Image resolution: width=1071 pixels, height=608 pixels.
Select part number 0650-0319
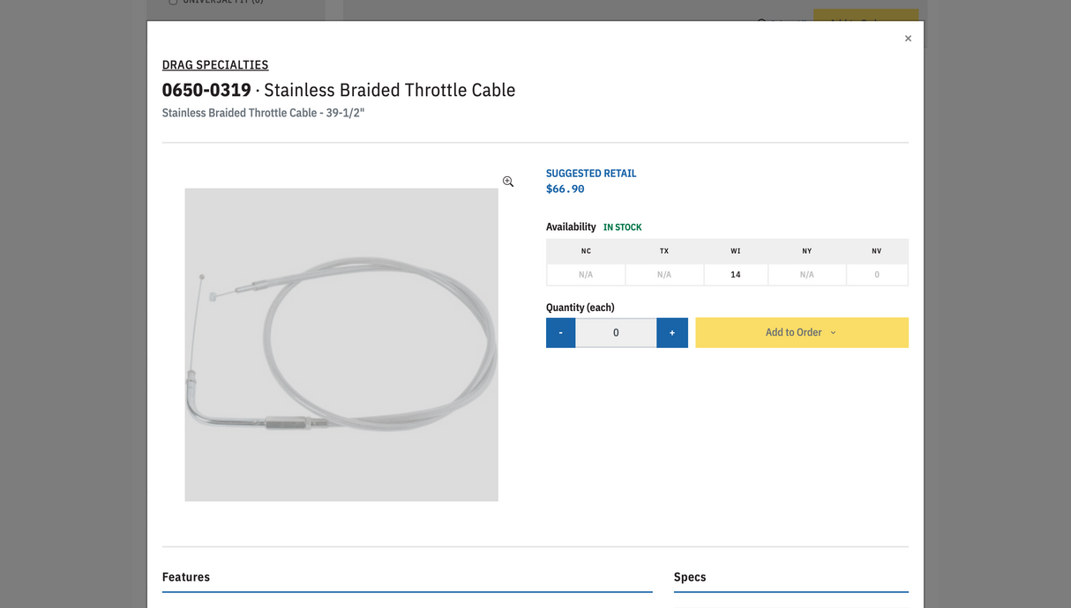206,90
